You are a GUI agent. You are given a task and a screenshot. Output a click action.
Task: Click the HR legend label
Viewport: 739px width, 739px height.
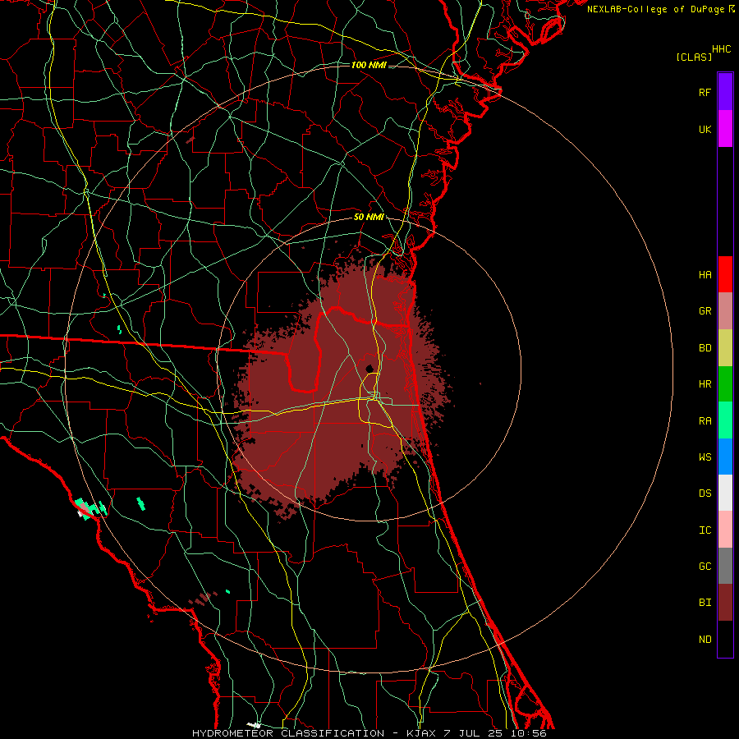(705, 384)
